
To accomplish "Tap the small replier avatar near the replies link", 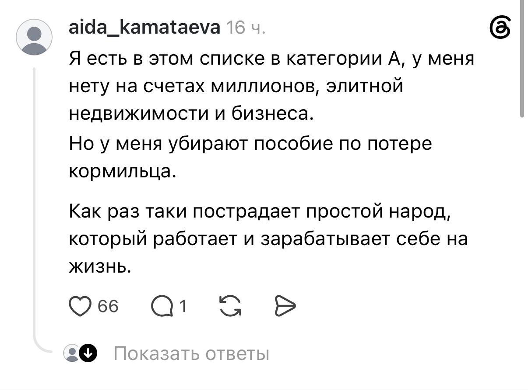I will point(71,353).
